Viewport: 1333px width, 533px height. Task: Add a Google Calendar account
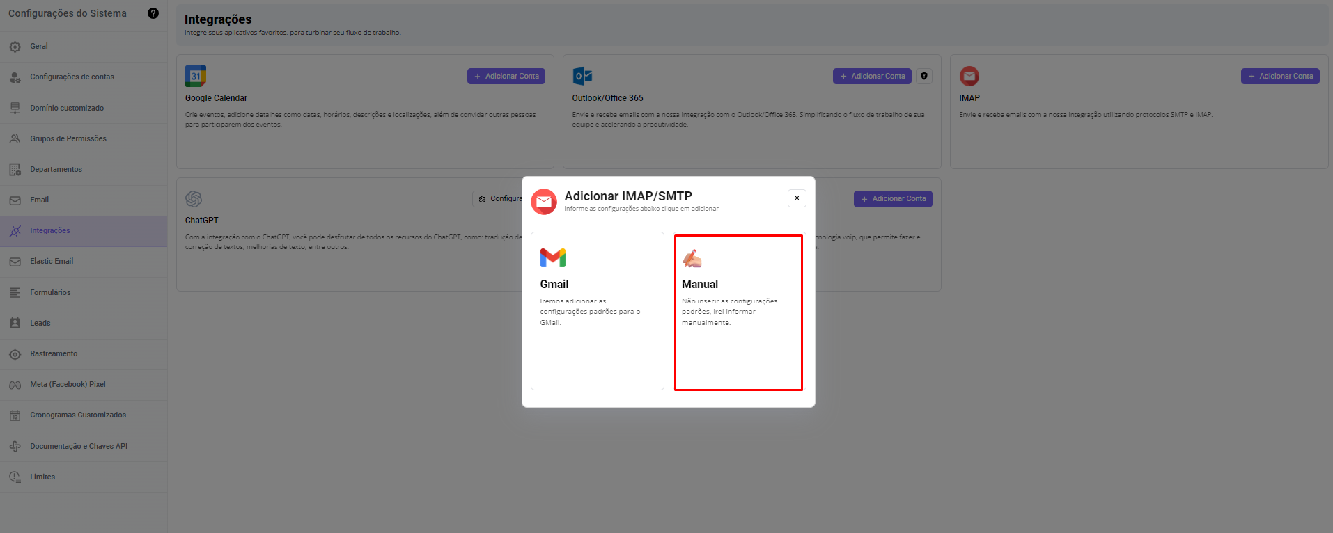coord(506,76)
